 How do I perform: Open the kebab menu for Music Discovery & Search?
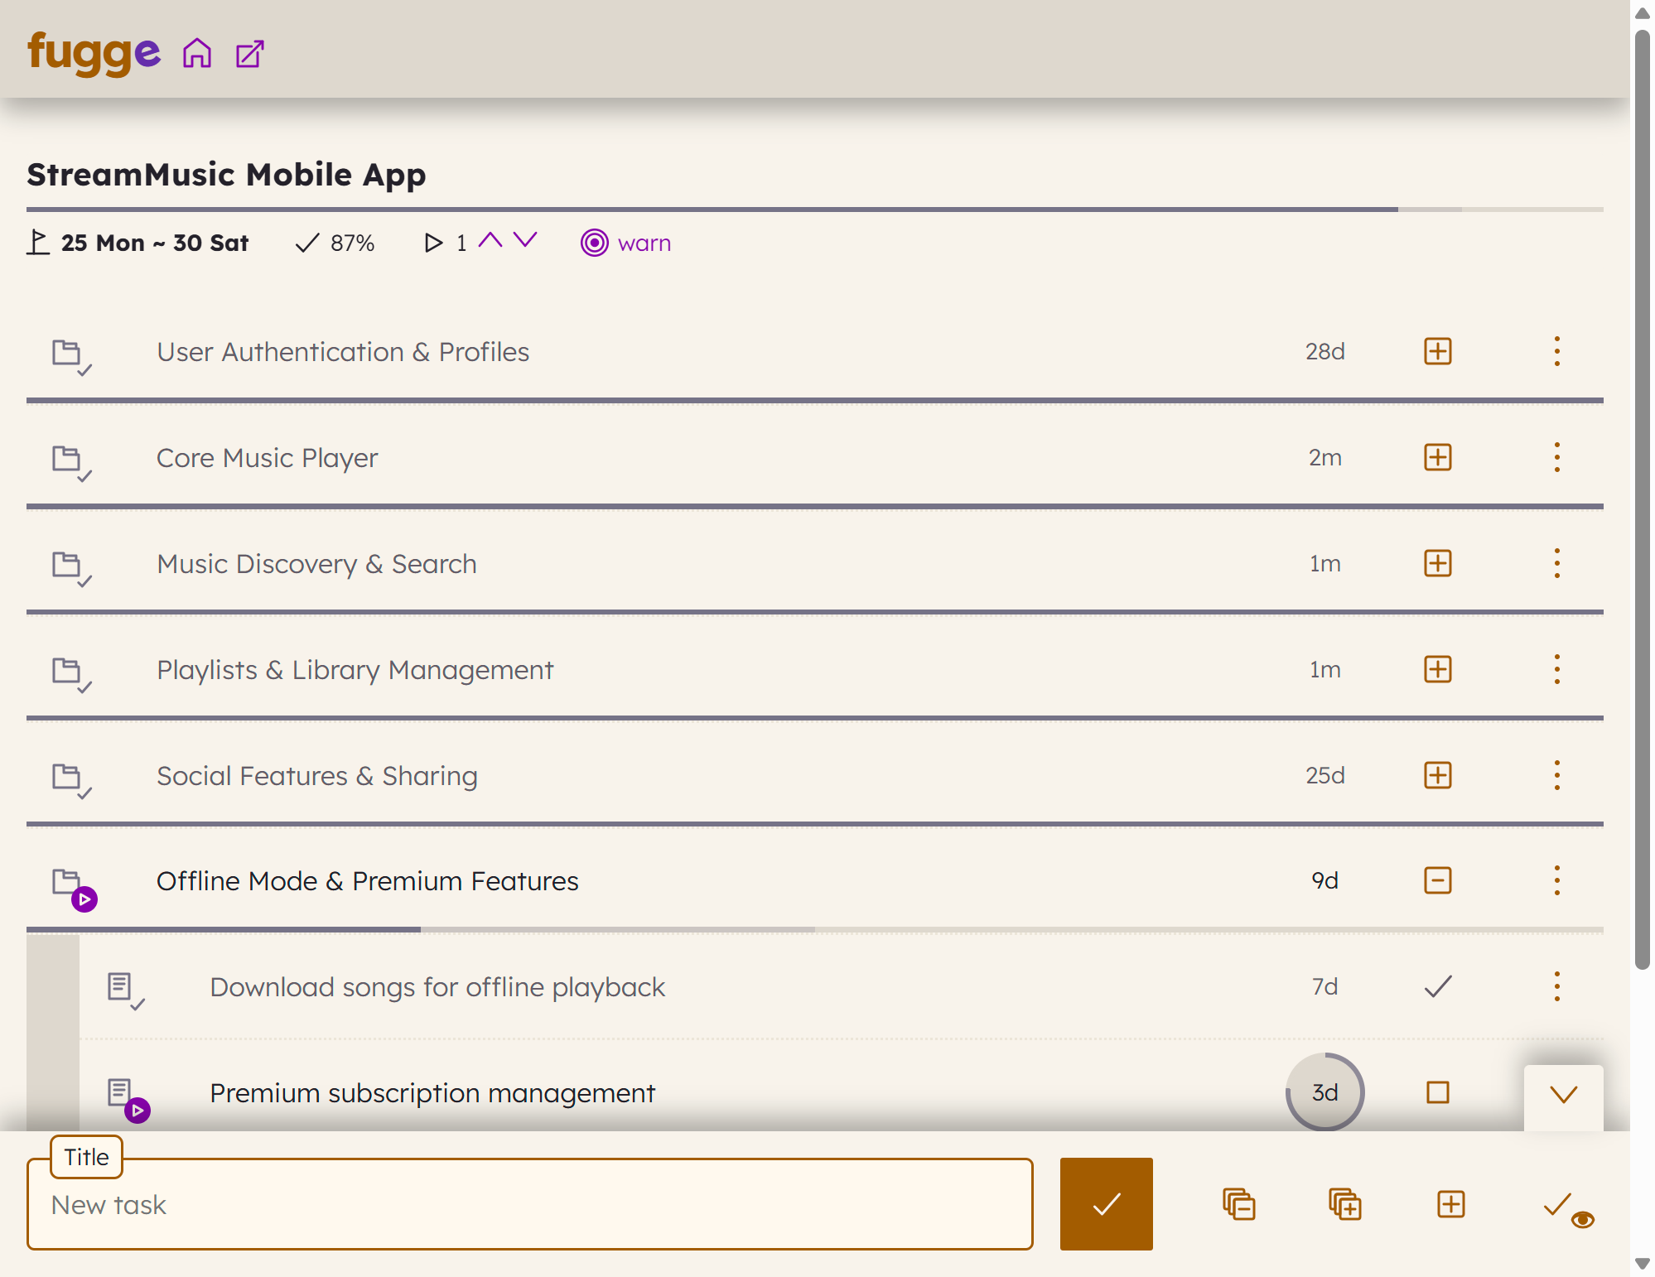tap(1556, 563)
